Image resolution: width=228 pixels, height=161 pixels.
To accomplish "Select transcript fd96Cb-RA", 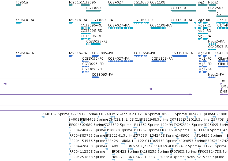I will coord(71,23).
